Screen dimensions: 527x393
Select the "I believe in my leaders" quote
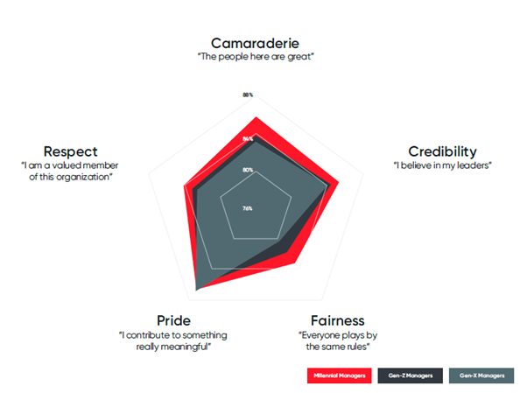[x=442, y=165]
